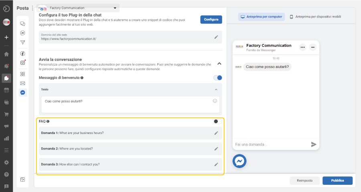Edit Domanda 1 with pencil icon
This screenshot has width=361, height=192.
[216, 133]
